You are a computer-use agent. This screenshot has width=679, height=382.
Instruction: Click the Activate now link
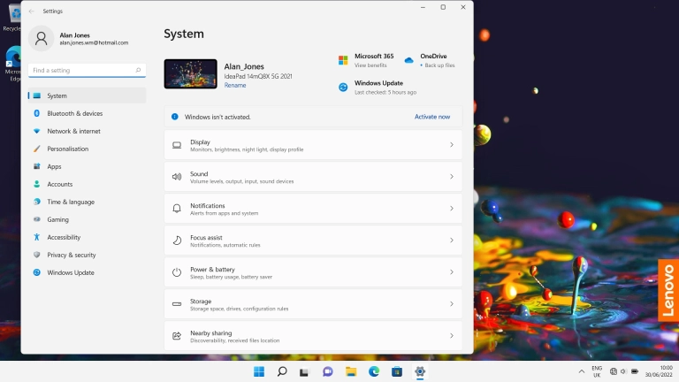[432, 117]
